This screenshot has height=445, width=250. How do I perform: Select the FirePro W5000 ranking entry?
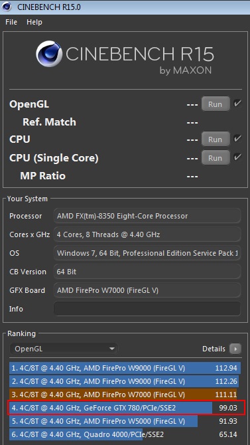tap(125, 421)
